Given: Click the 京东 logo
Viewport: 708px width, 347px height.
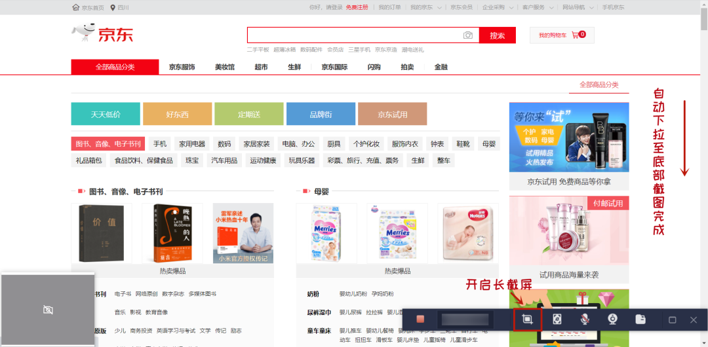Looking at the screenshot, I should pyautogui.click(x=102, y=34).
